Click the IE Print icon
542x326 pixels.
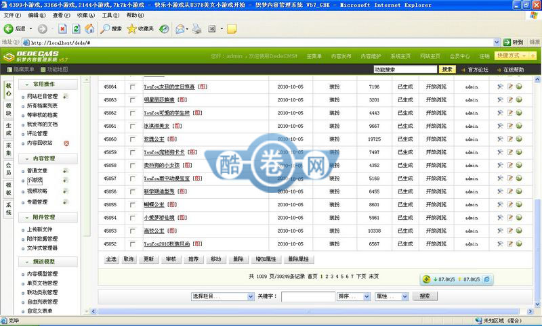tap(196, 28)
